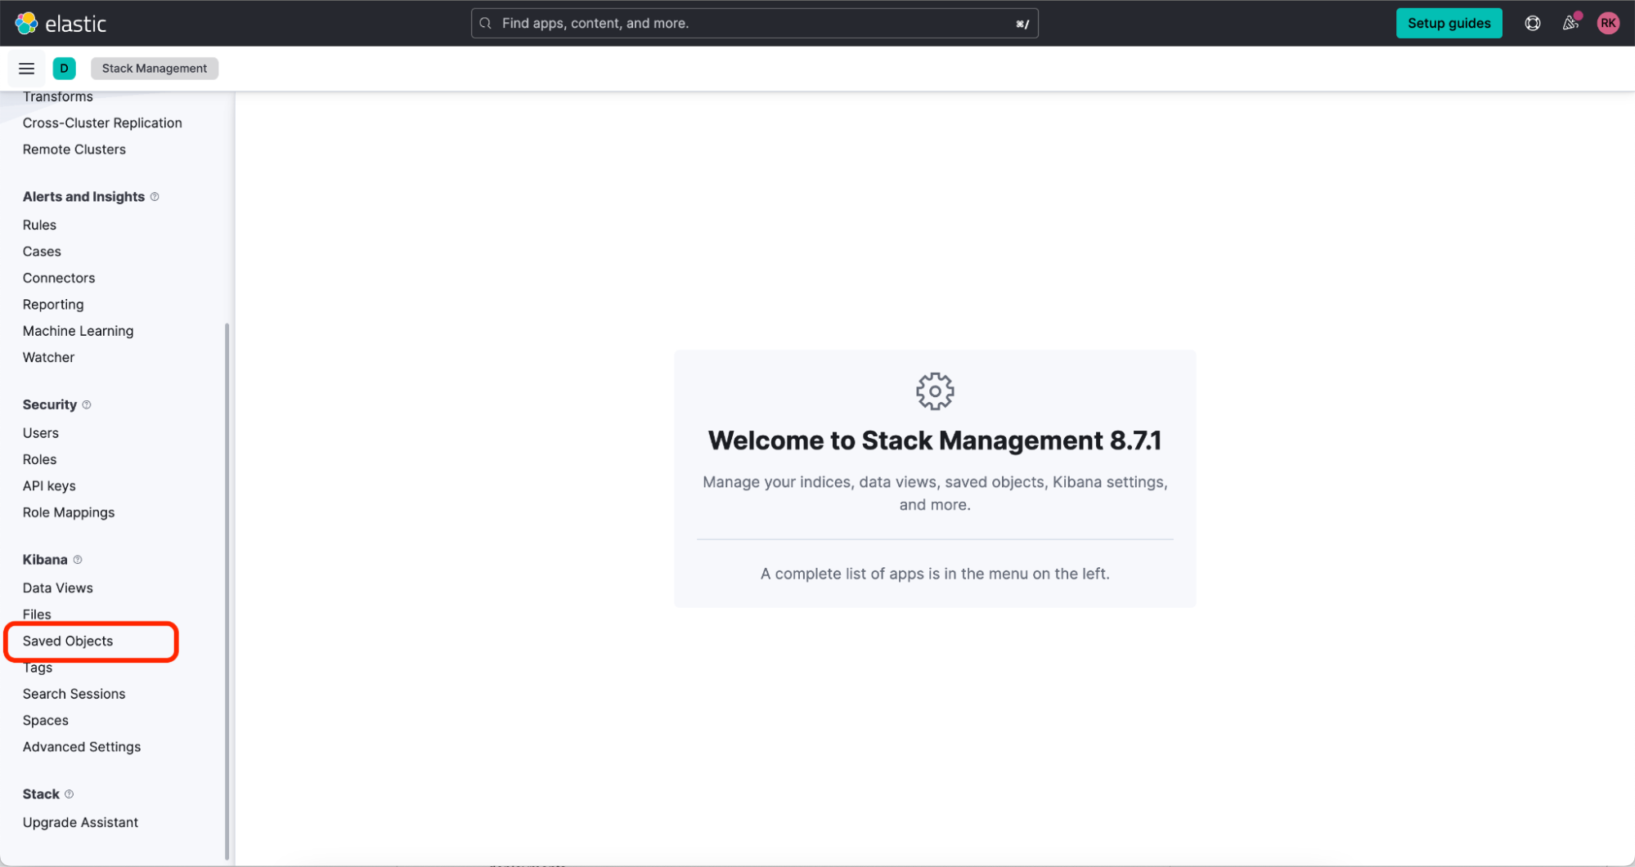1635x867 pixels.
Task: Open the space selector D avatar
Action: coord(64,69)
